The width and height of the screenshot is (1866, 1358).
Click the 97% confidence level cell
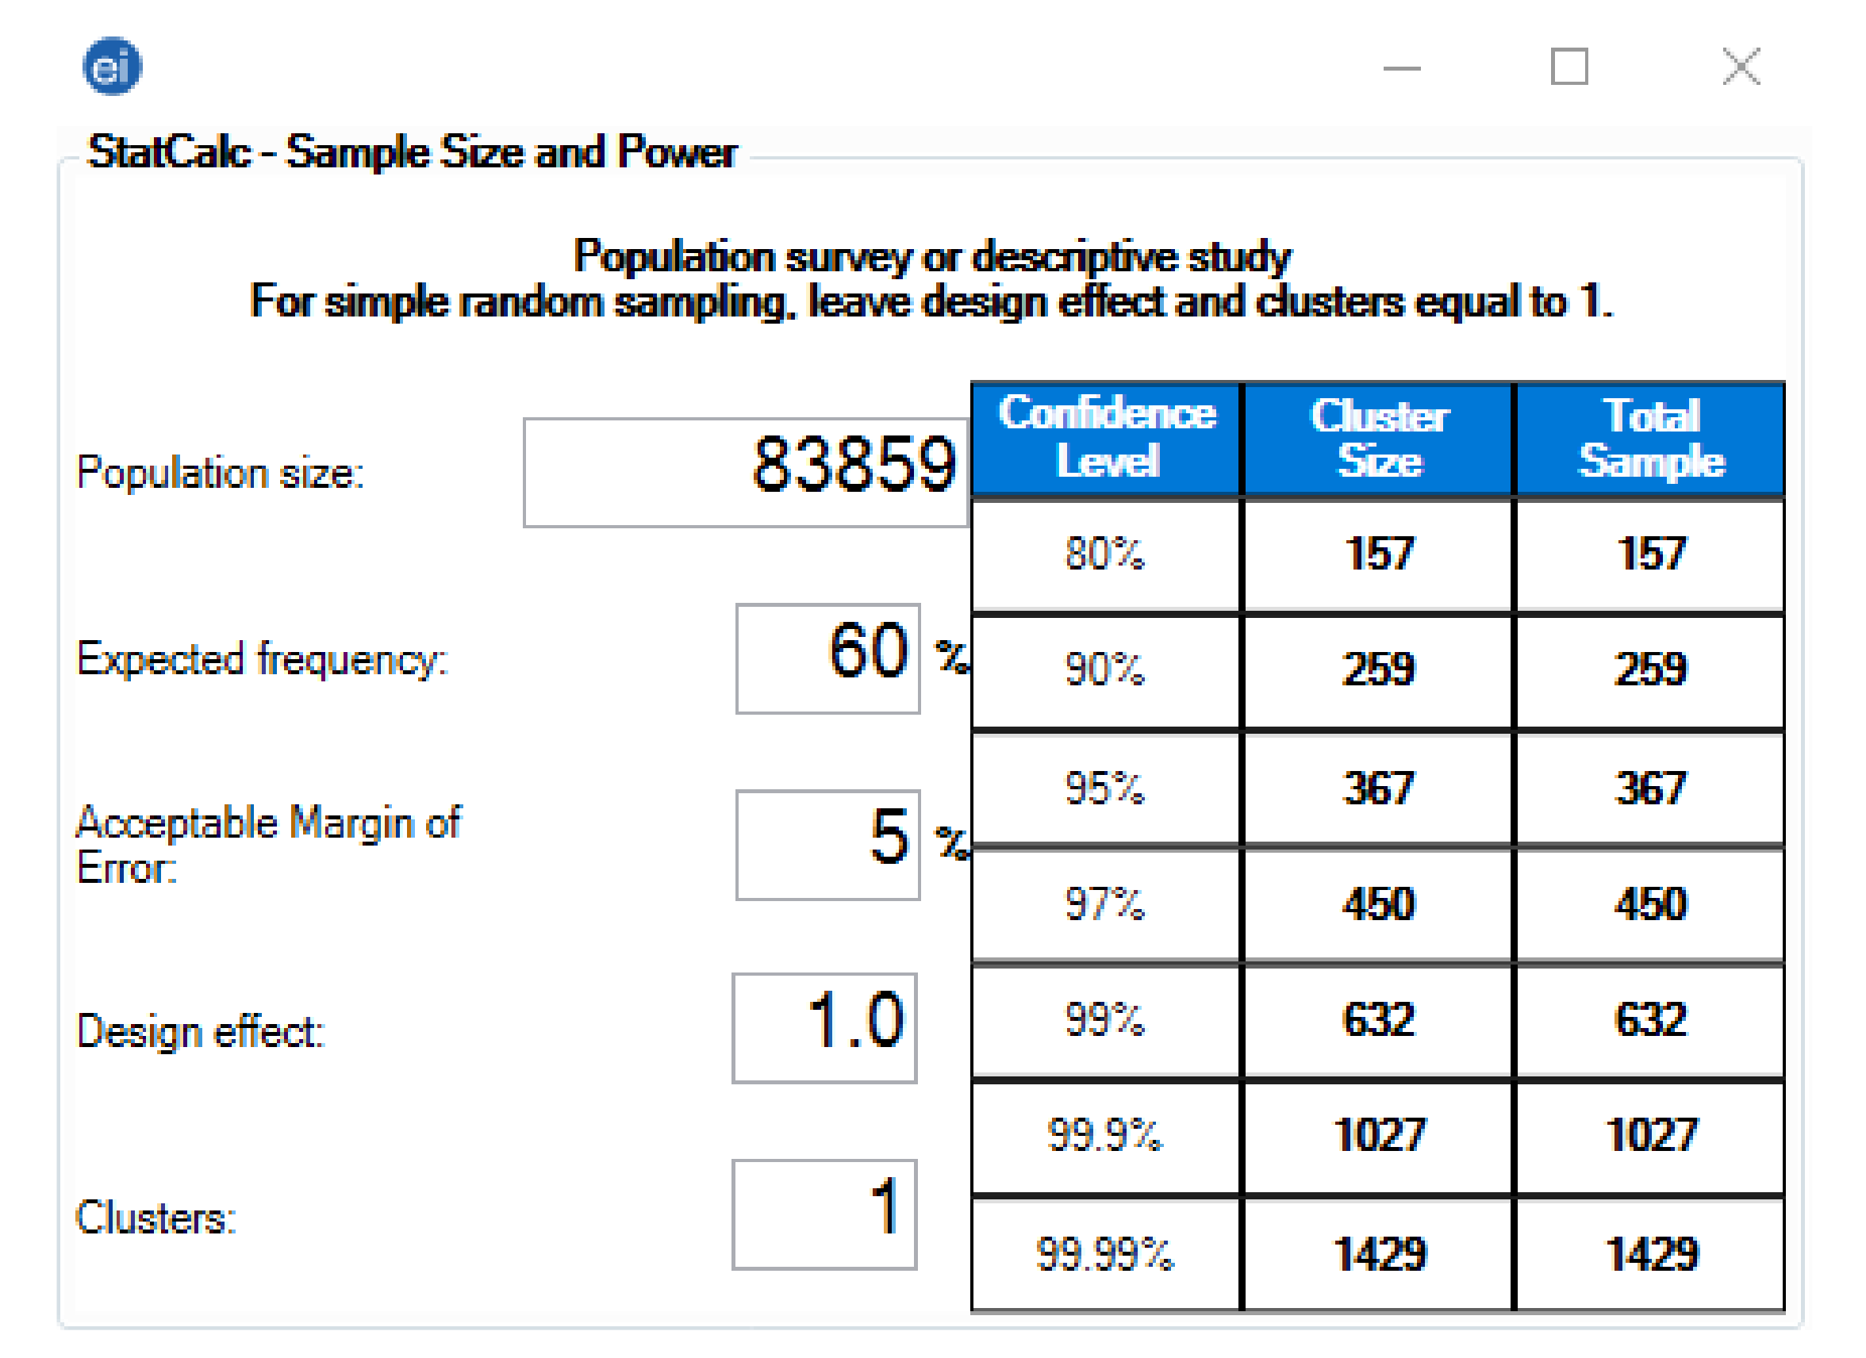tap(1105, 903)
